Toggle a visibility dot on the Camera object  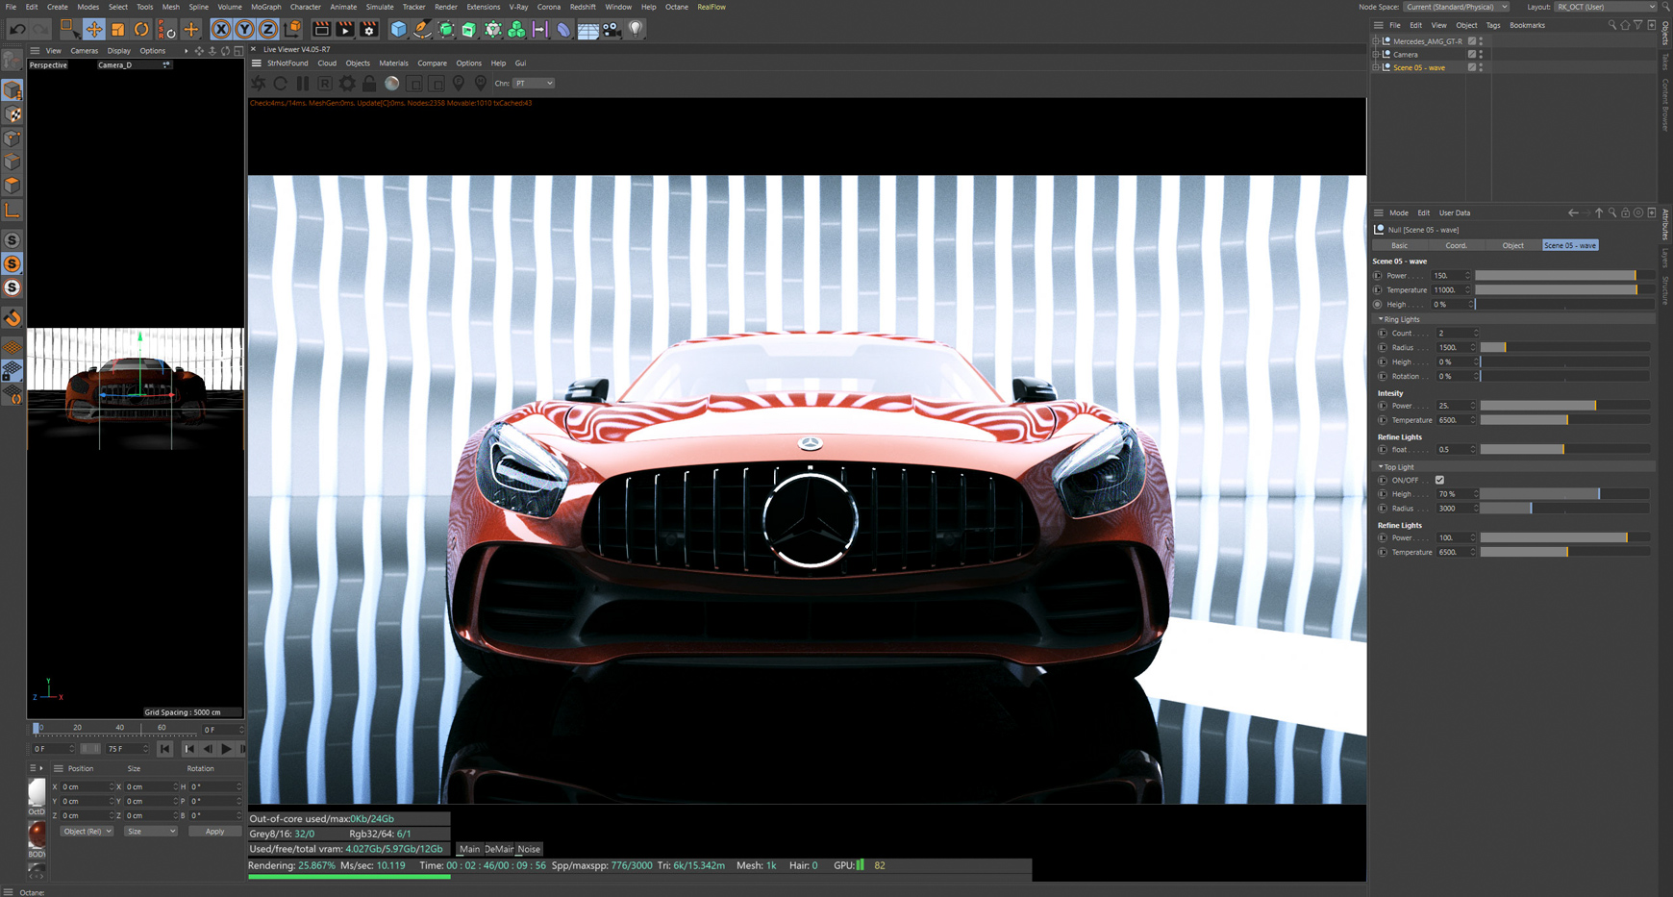pyautogui.click(x=1480, y=52)
